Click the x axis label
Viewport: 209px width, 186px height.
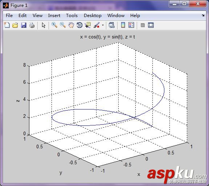coord(139,174)
